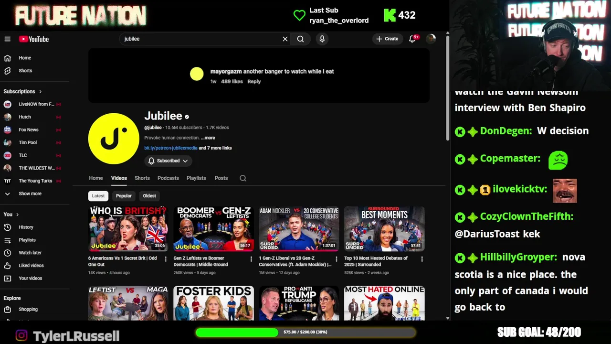Open options menu for Top 10 Debates video
The width and height of the screenshot is (611, 344).
pyautogui.click(x=422, y=259)
